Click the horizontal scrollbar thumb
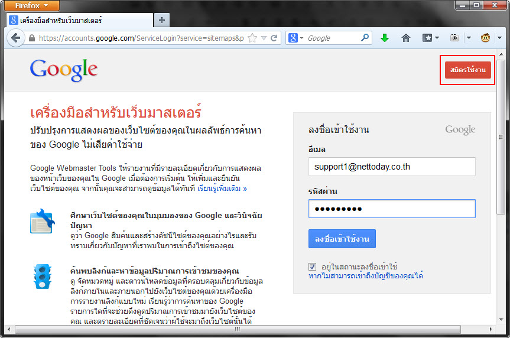 [x=238, y=329]
